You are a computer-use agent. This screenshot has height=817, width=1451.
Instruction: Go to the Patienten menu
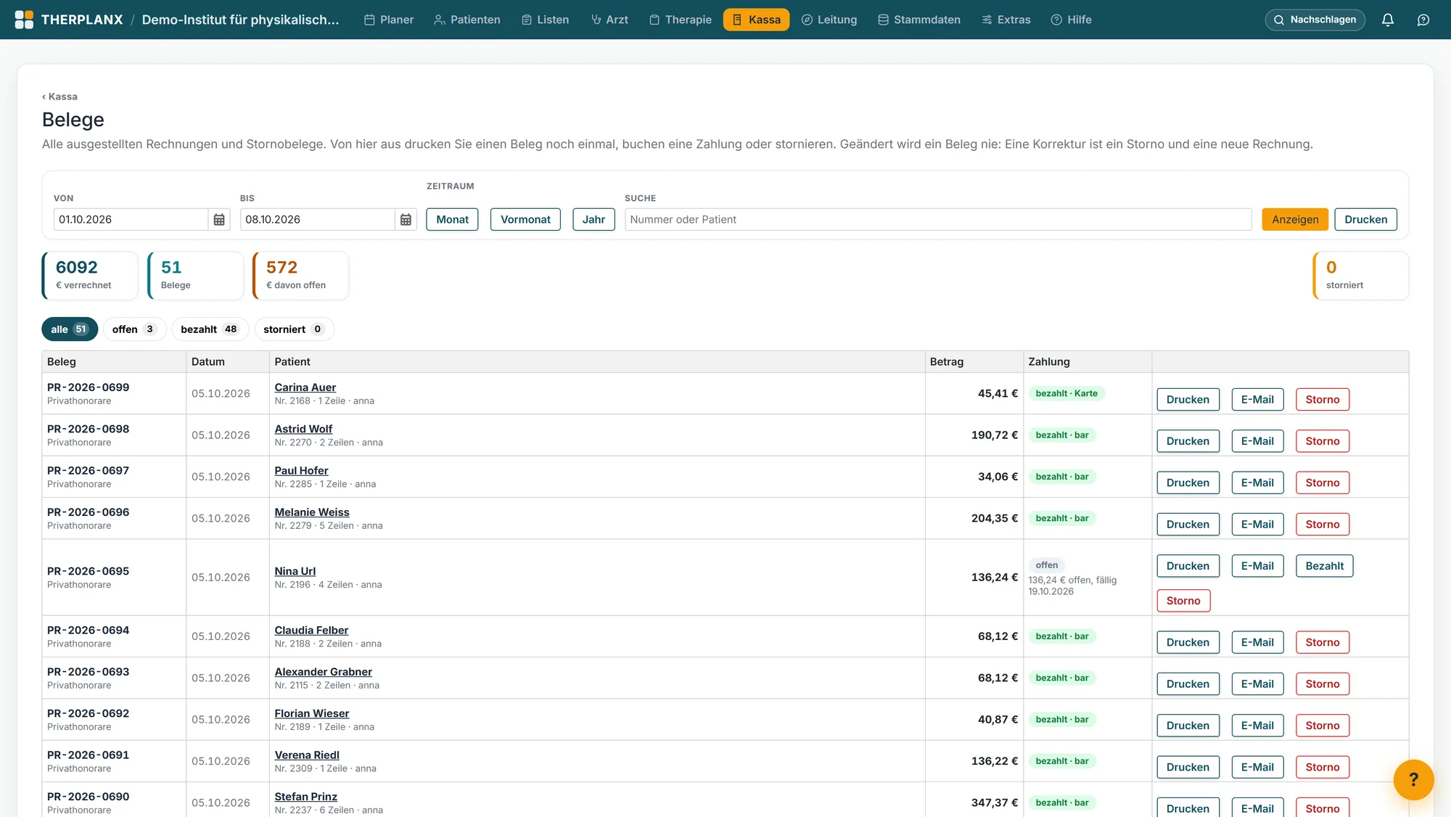click(467, 20)
